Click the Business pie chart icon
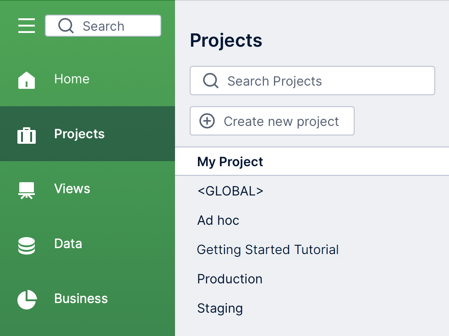The image size is (449, 336). 27,300
